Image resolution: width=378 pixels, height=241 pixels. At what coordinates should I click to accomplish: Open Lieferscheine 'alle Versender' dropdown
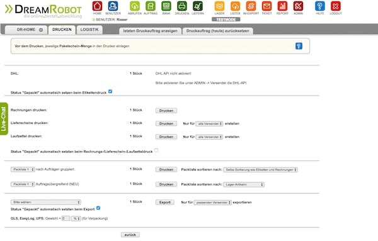pyautogui.click(x=209, y=124)
